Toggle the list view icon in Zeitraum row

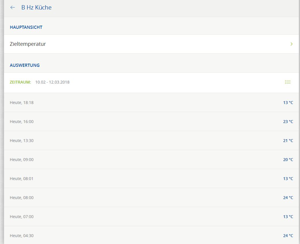[x=288, y=82]
